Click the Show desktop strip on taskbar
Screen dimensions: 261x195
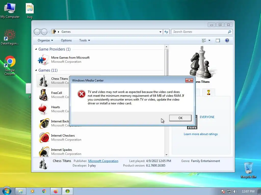pyautogui.click(x=259, y=191)
